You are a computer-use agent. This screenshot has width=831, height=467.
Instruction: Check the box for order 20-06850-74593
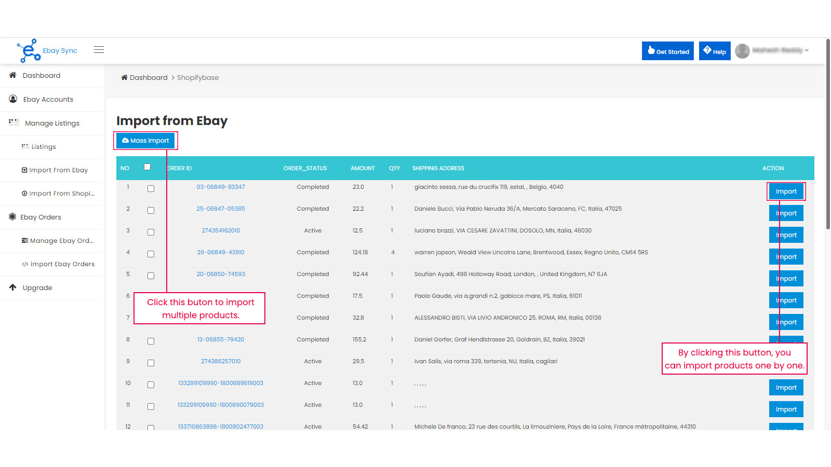coord(151,276)
